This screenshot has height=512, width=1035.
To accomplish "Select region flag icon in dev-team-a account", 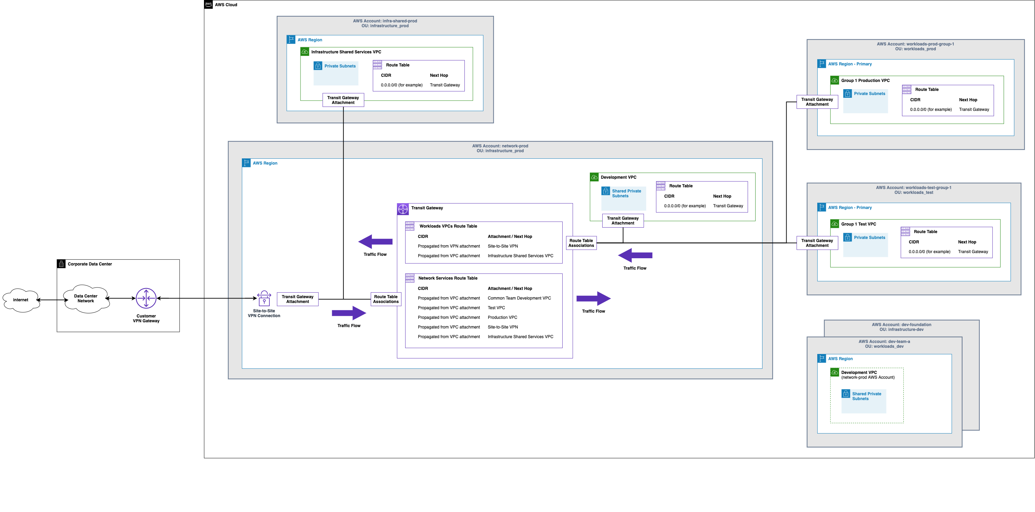I will 822,358.
